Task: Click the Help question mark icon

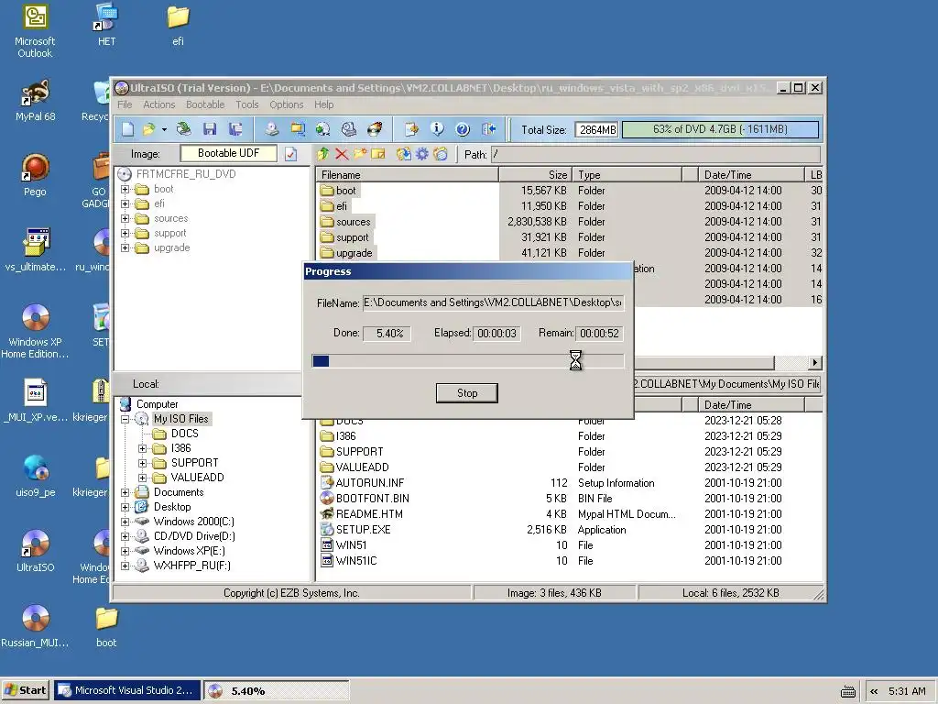Action: pyautogui.click(x=463, y=128)
